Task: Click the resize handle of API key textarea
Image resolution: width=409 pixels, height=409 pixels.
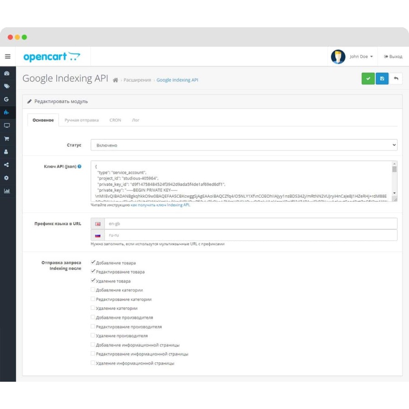Action: tap(395, 200)
